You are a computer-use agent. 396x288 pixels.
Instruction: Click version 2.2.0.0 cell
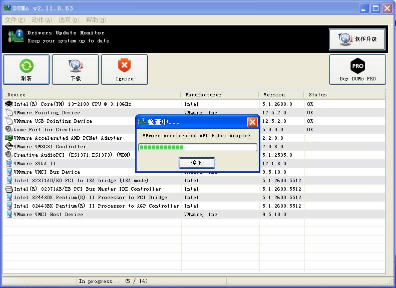272,138
